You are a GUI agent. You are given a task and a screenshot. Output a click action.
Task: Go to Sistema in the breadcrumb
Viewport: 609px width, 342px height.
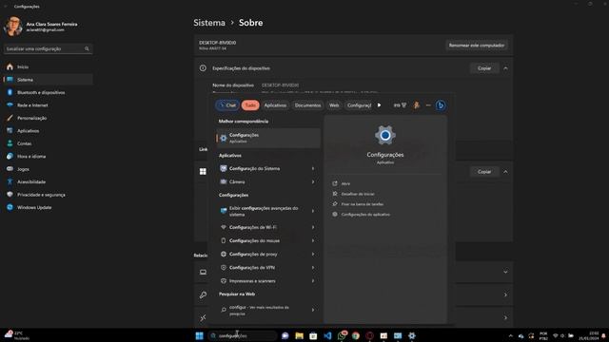pyautogui.click(x=209, y=23)
